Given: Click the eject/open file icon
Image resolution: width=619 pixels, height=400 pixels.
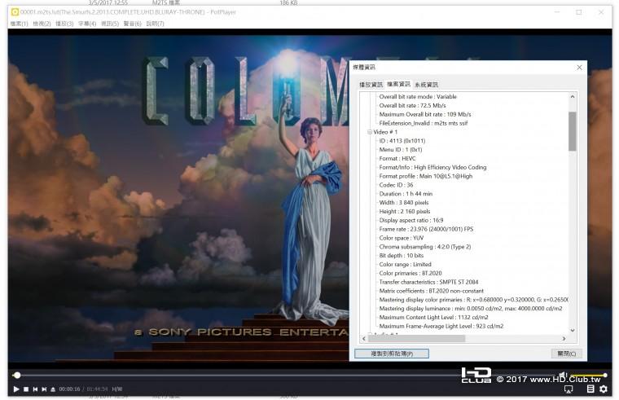Looking at the screenshot, I should [52, 389].
